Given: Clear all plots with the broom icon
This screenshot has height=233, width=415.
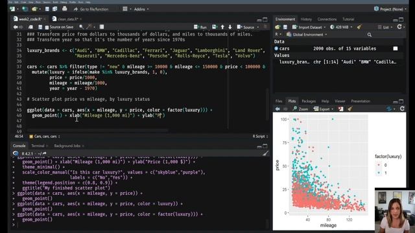Looking at the screenshot, I should point(350,109).
